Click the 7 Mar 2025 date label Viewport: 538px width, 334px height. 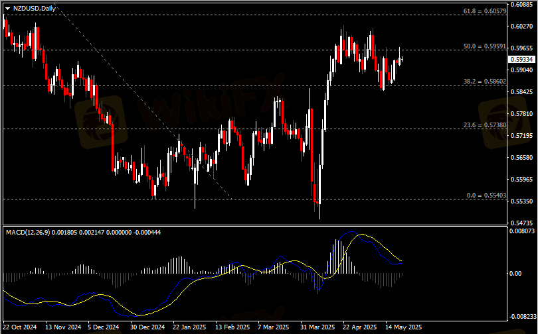[273, 327]
